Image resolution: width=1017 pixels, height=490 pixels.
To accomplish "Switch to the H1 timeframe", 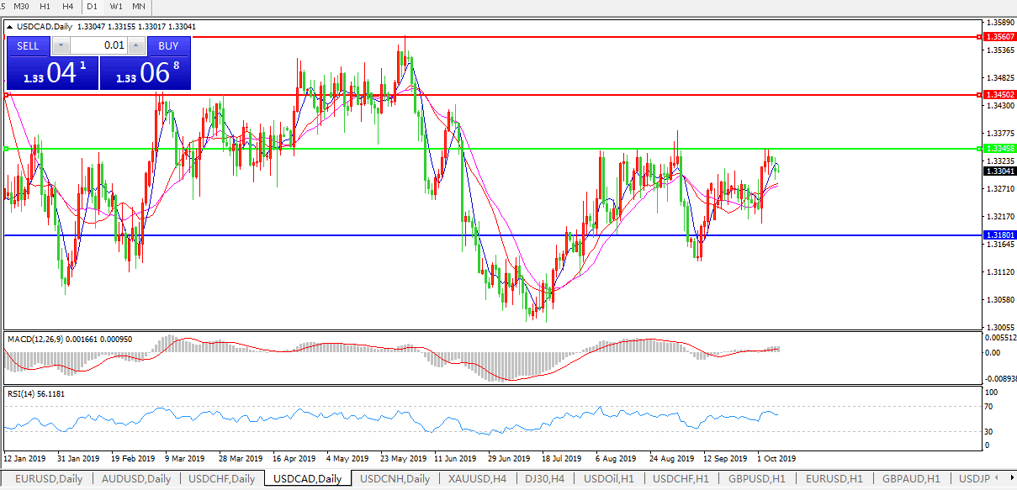I will click(45, 7).
